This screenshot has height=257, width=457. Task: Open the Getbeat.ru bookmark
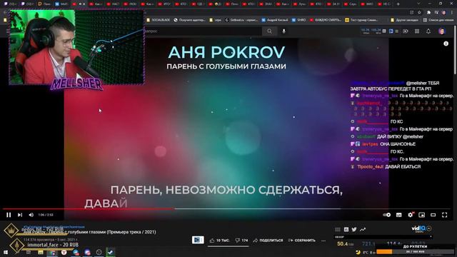click(x=241, y=20)
